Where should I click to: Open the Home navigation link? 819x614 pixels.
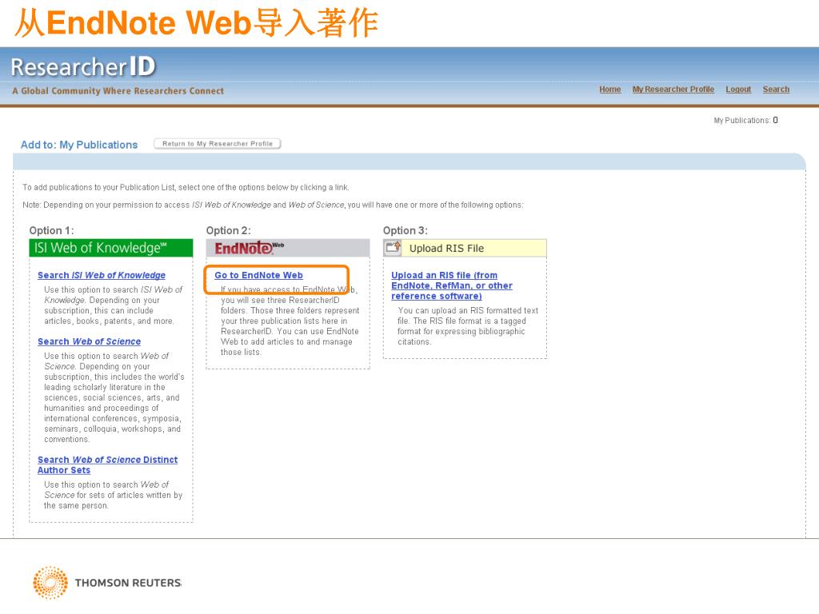[610, 90]
